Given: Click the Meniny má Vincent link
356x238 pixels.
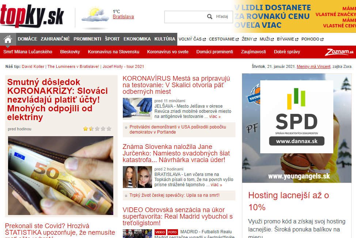Looking at the screenshot, I should tap(314, 66).
